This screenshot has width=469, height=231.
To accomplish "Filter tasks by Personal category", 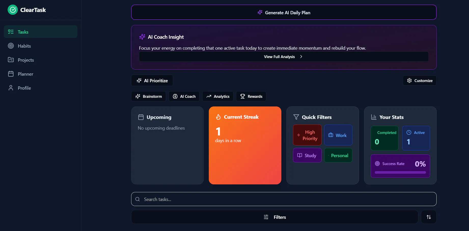I will point(338,155).
